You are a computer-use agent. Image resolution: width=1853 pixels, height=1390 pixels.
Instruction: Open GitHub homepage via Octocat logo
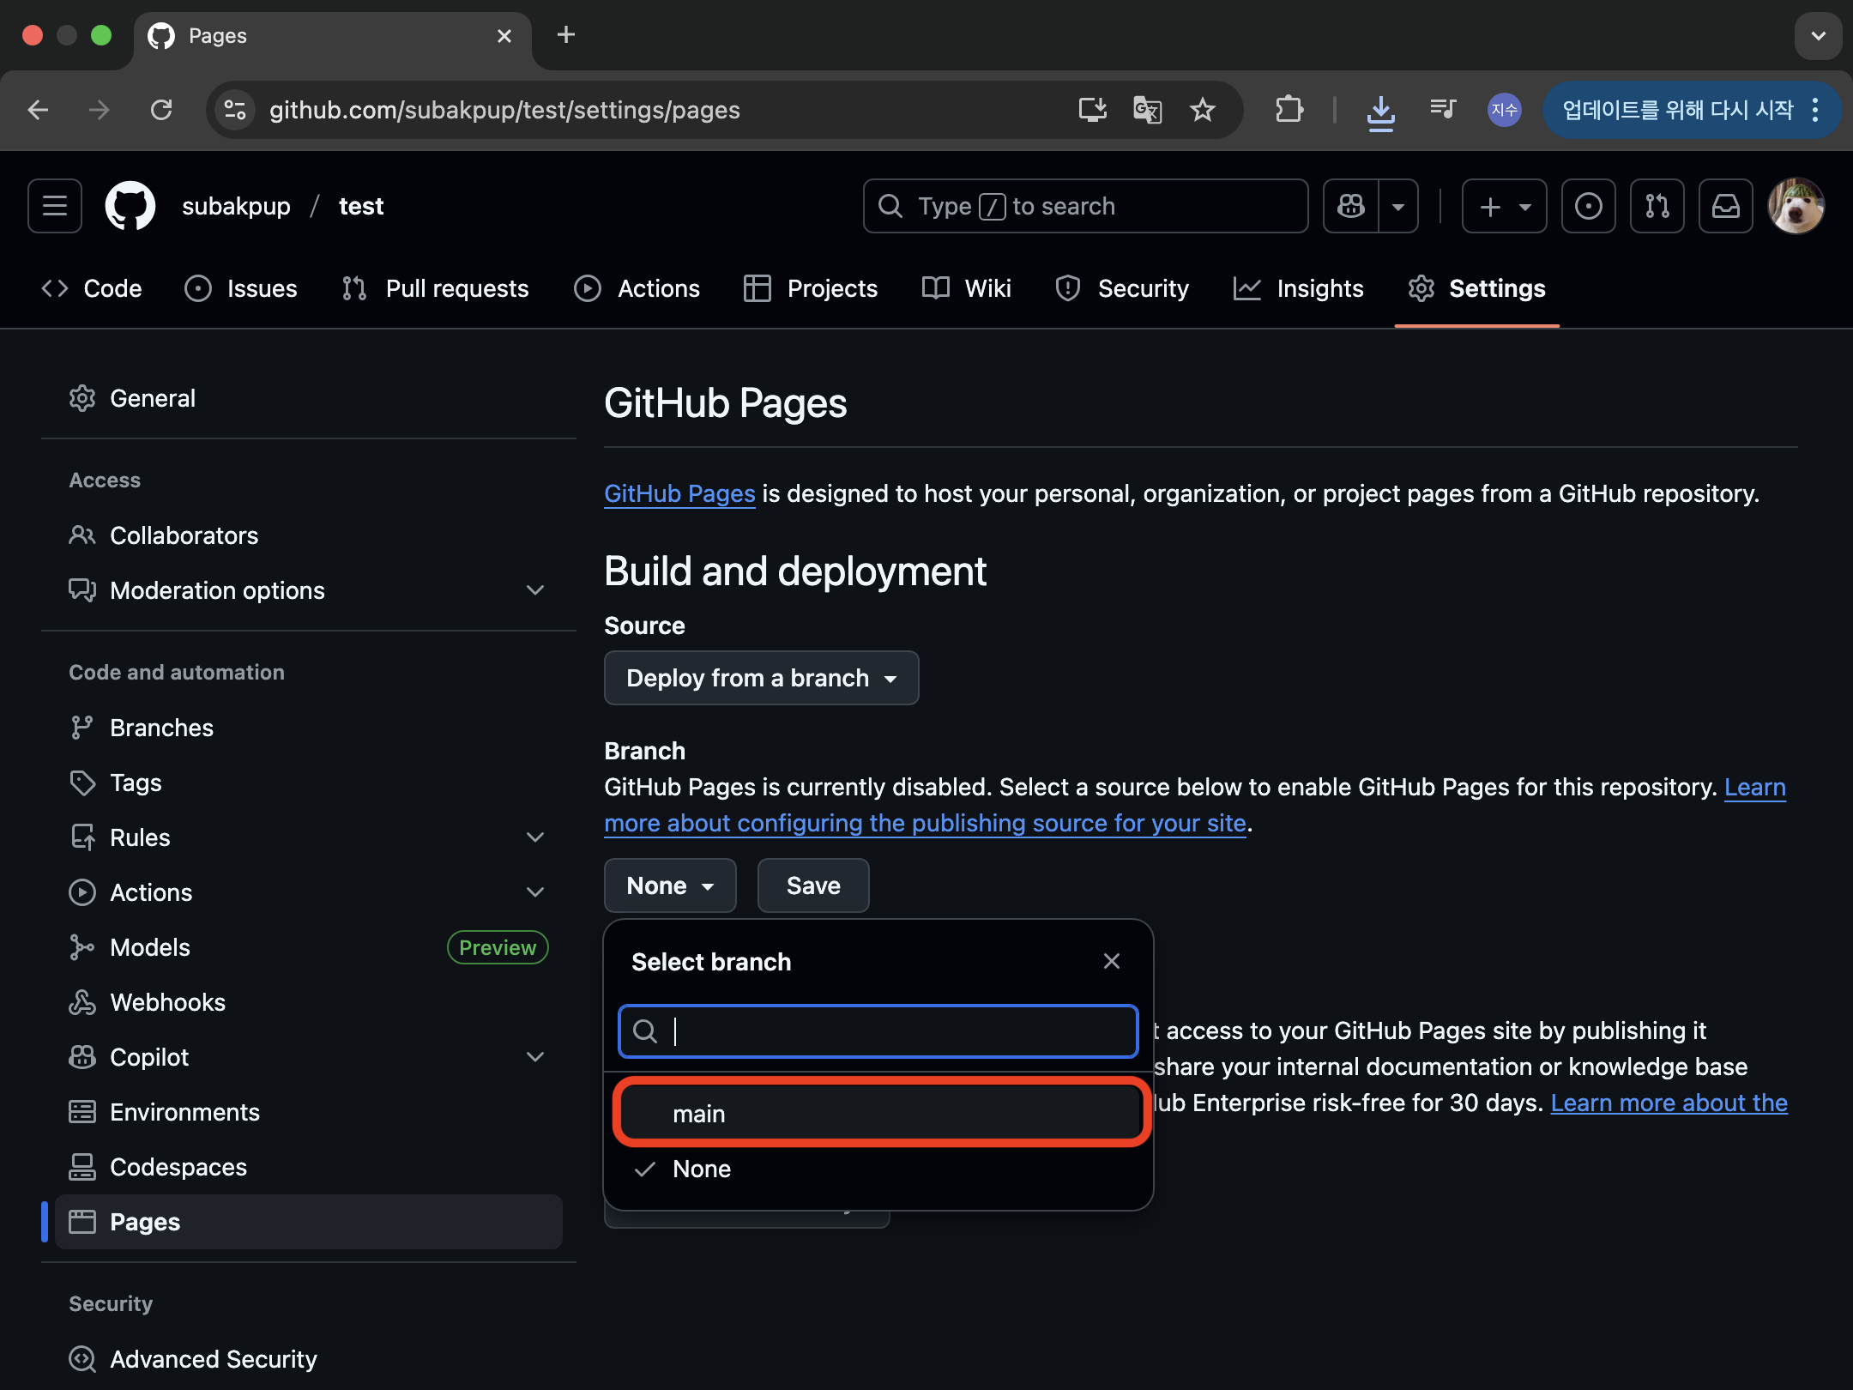130,206
